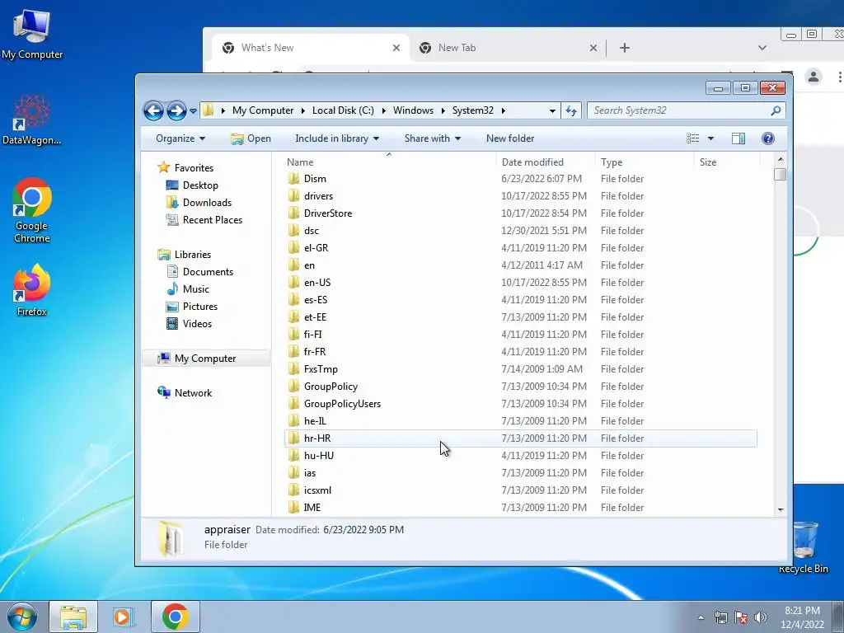Sort by the Date modified column header
Screen dimensions: 844x633
coord(532,162)
